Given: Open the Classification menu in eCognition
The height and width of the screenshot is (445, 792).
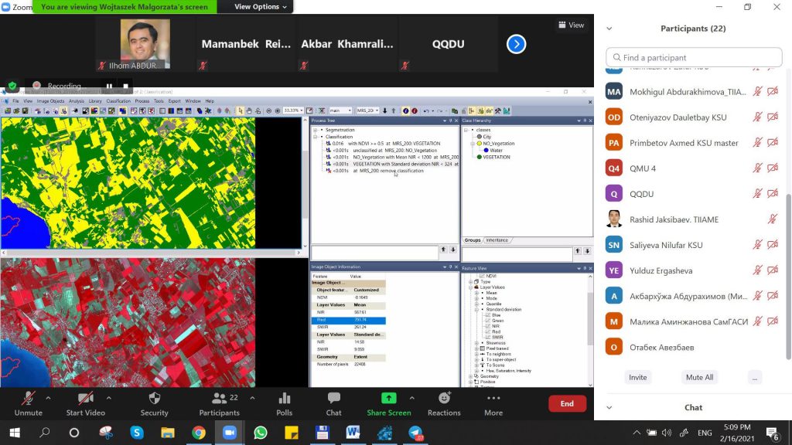Looking at the screenshot, I should pos(118,101).
